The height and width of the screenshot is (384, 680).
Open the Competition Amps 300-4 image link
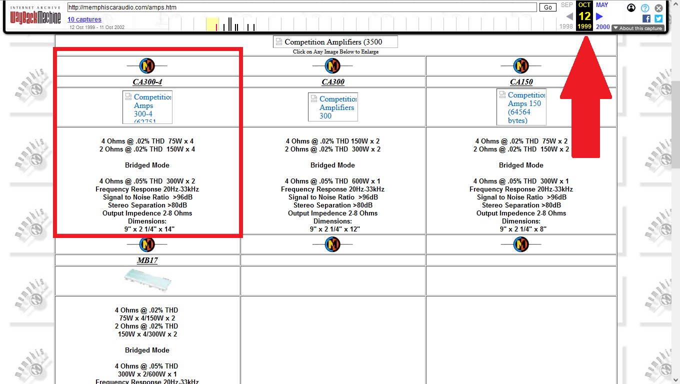147,107
